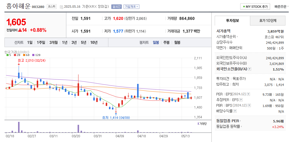
Task: Click the 52주최고 최저 value 3,075
Action: click(x=268, y=85)
